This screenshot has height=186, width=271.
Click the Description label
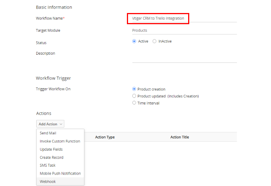point(46,54)
